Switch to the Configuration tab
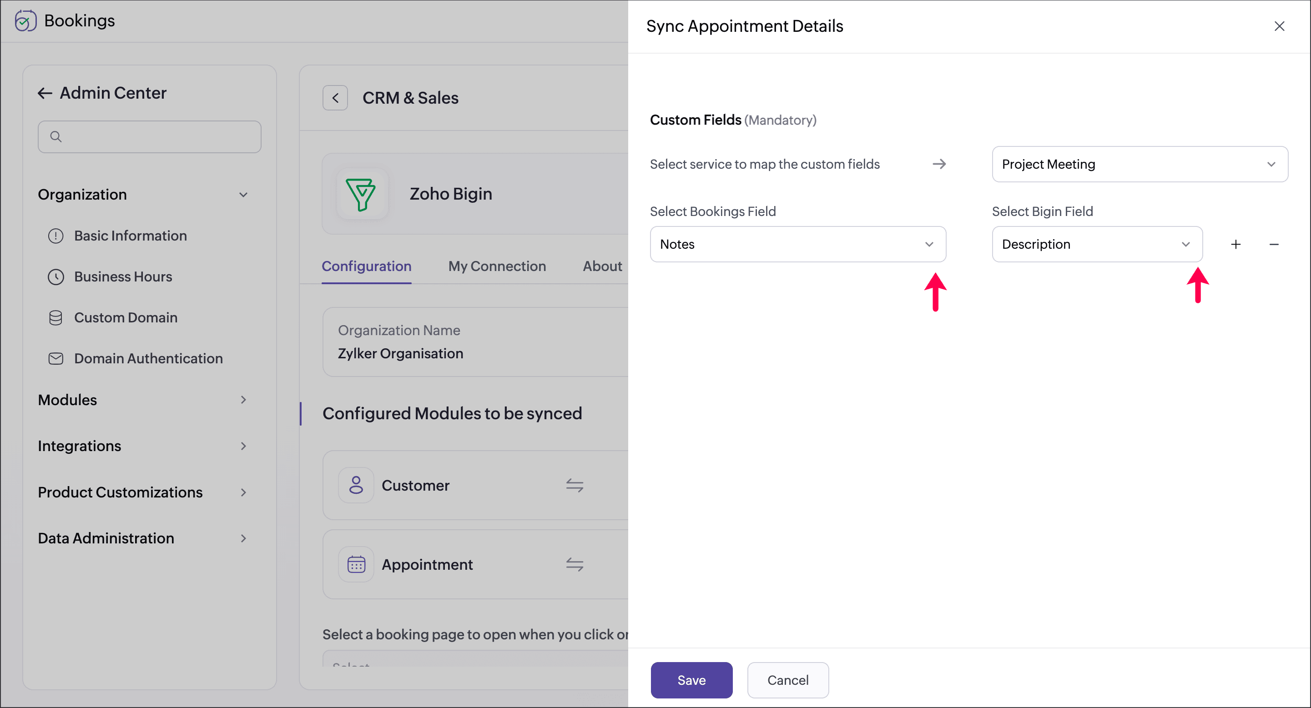The height and width of the screenshot is (708, 1311). click(367, 266)
